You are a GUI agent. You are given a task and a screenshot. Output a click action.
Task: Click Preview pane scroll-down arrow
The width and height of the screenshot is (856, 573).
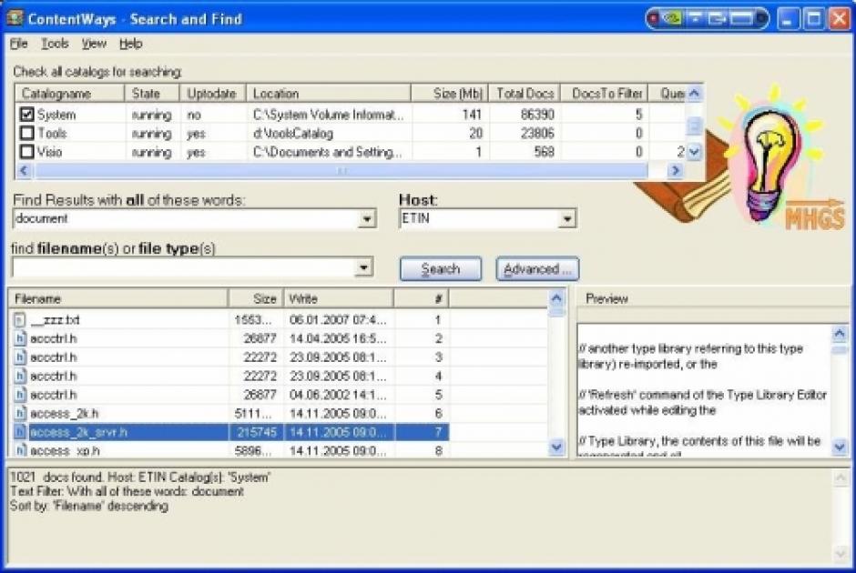(x=840, y=447)
